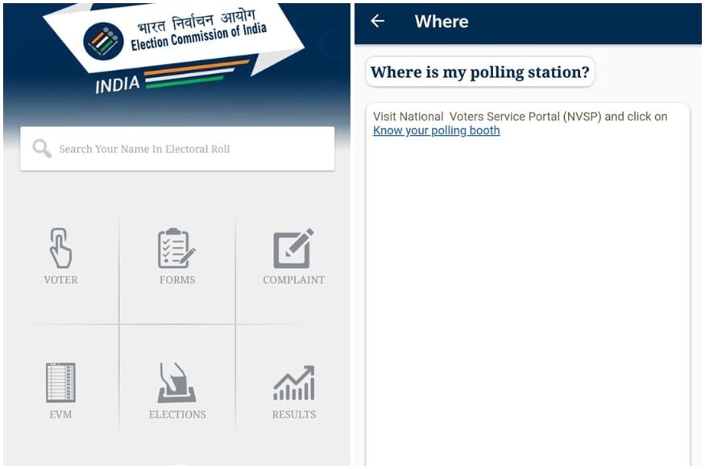Click the Search Your Name in Electoral Roll field

click(x=177, y=149)
